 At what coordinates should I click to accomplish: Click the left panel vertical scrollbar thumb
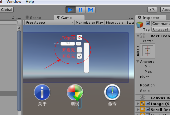tap(19, 71)
